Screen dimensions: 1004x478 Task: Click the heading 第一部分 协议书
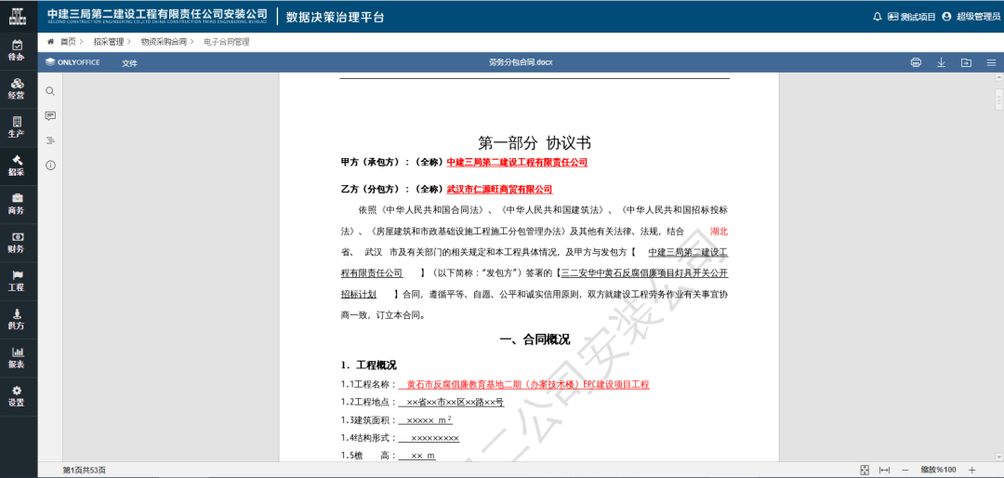pos(534,142)
